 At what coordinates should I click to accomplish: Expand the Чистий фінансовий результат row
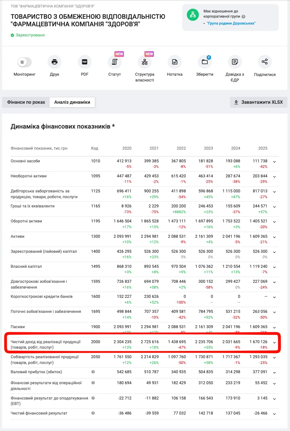(x=274, y=414)
